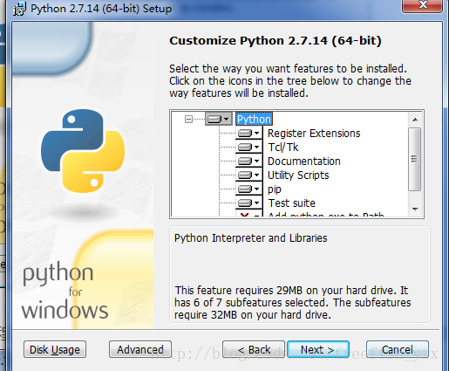This screenshot has height=371, width=449.
Task: Click the feature list scrollbar thumb
Action: click(415, 159)
